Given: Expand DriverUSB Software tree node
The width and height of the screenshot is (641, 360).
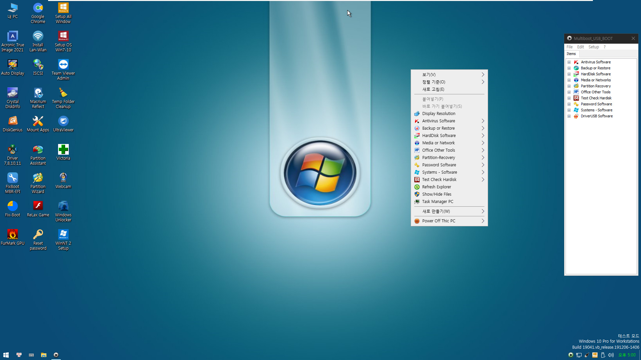Looking at the screenshot, I should (569, 116).
